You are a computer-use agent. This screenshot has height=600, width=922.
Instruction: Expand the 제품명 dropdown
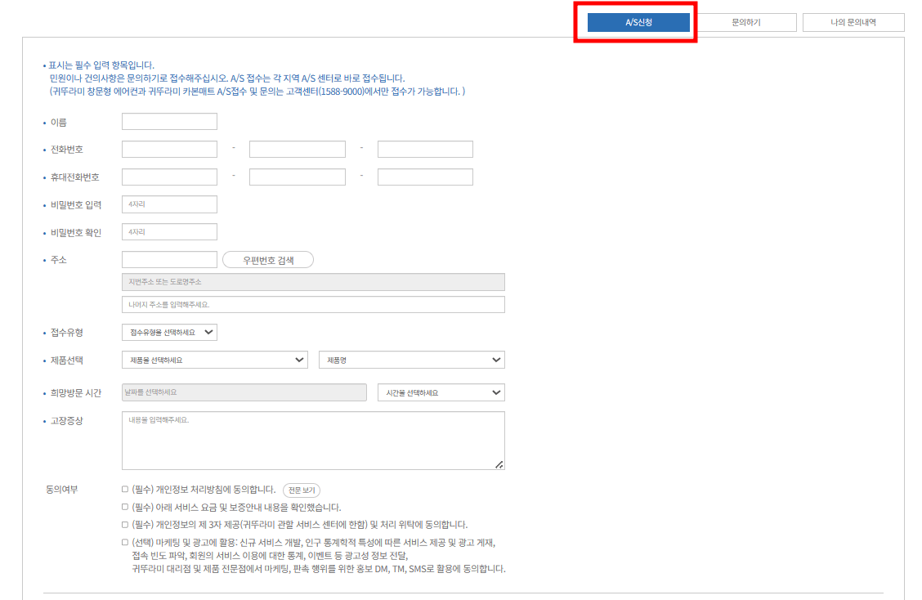(x=411, y=360)
